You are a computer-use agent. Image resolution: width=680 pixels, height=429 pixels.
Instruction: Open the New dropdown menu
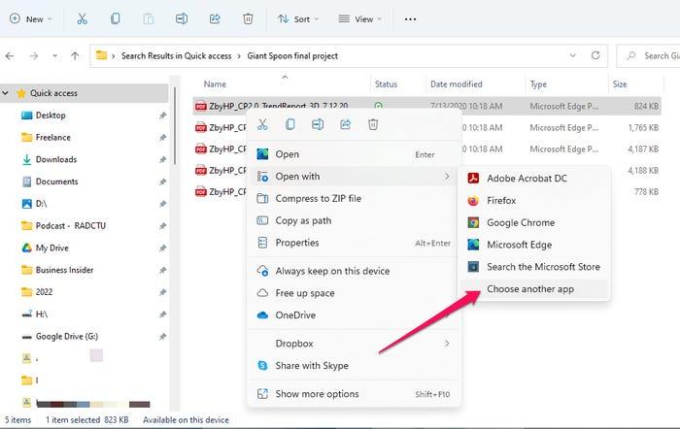point(30,19)
